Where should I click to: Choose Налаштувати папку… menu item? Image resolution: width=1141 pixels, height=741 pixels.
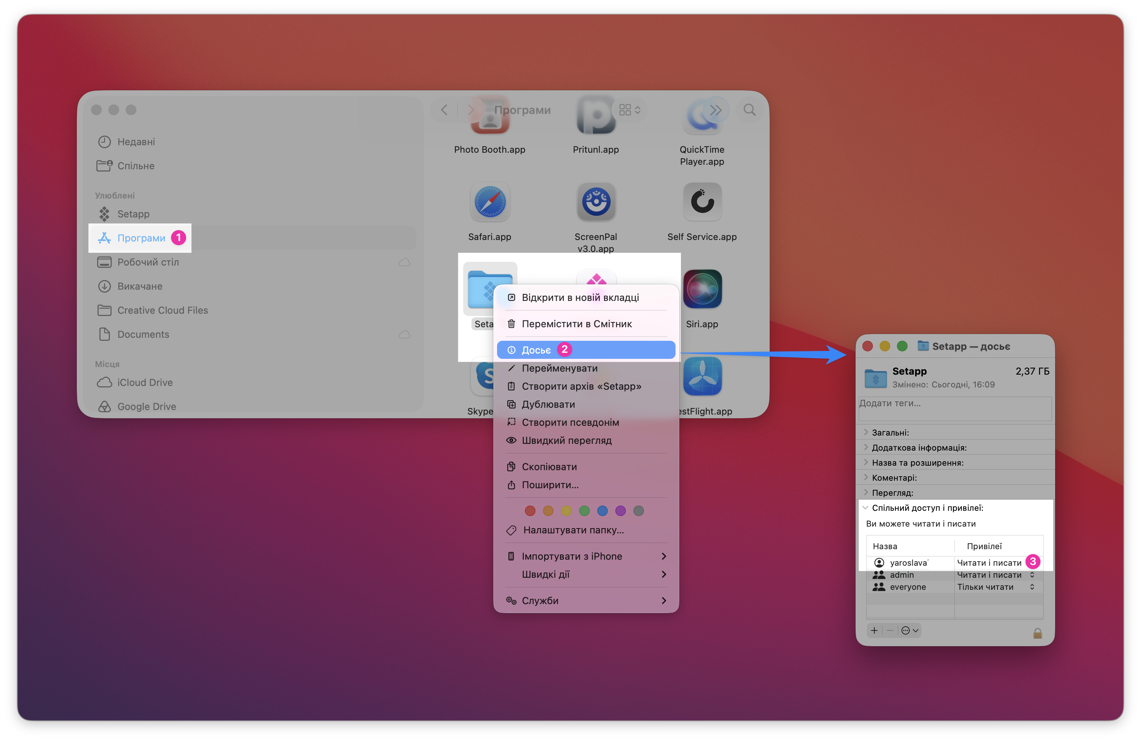[x=586, y=530]
